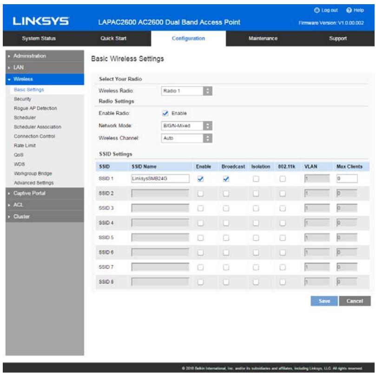Switch to the Quick Start tab

[113, 39]
